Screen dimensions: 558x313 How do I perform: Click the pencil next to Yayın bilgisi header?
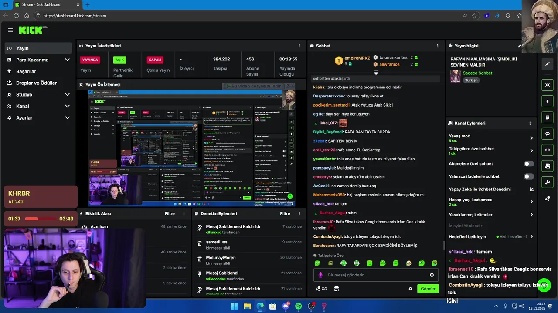click(520, 46)
